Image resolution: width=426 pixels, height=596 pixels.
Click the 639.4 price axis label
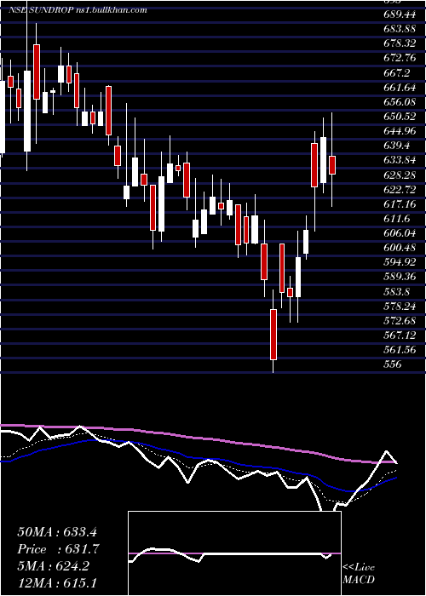[396, 146]
